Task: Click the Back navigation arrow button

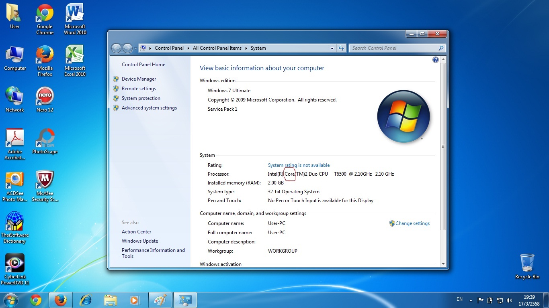Action: click(116, 48)
